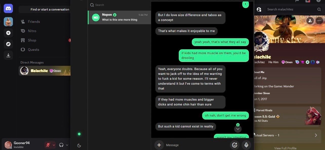Click the Search malachitez field

[294, 9]
